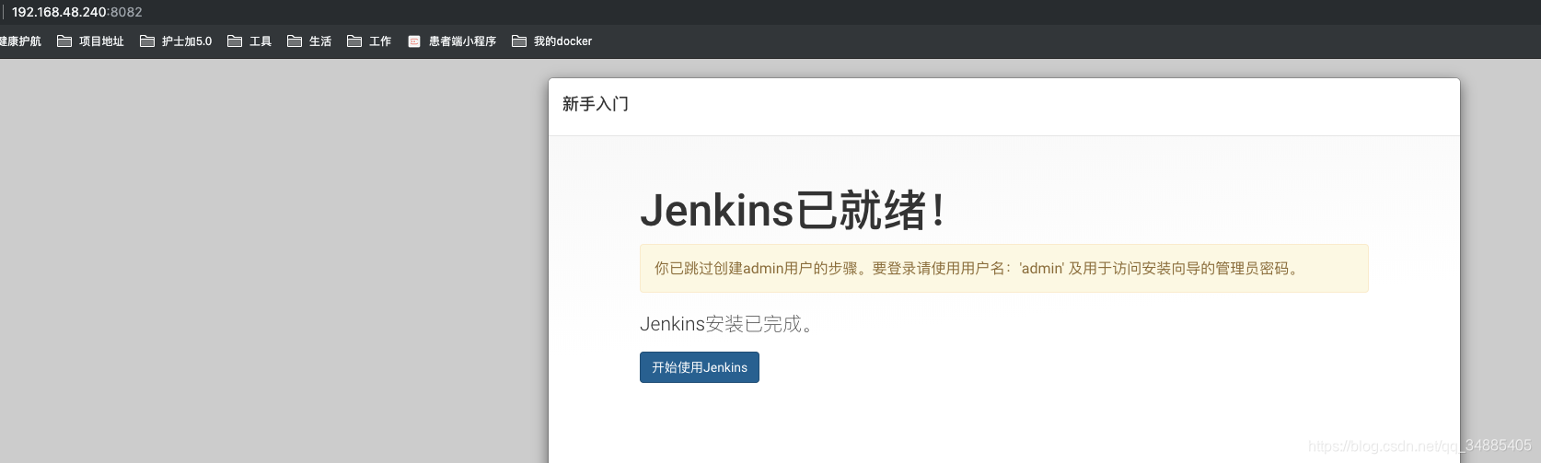Open the 生活 bookmark folder

click(x=309, y=41)
